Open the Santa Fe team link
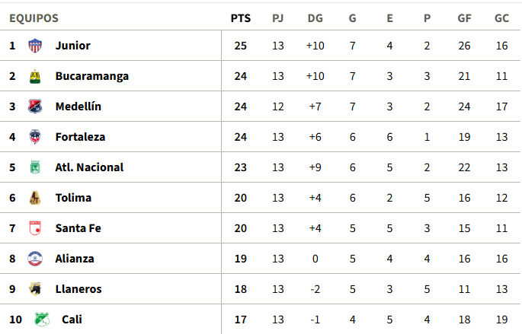This screenshot has width=522, height=334. 78,228
